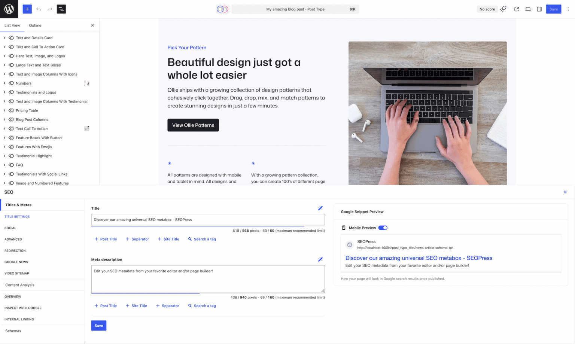The width and height of the screenshot is (575, 344).
Task: Expand Features With Emojis item
Action: [x=4, y=147]
